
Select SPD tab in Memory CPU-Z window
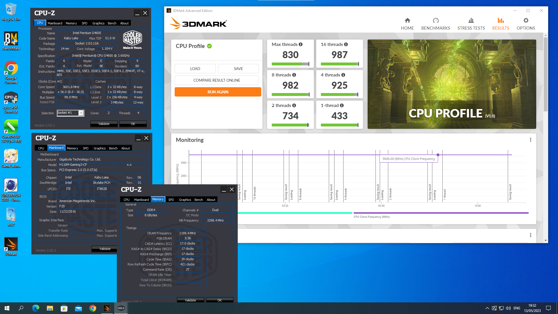171,200
